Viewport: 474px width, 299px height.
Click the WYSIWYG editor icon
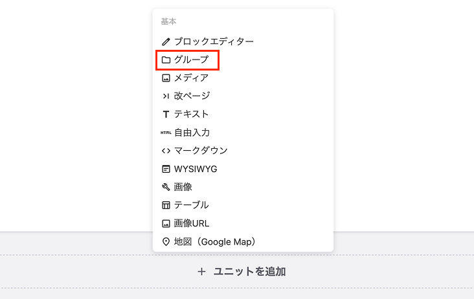point(166,169)
